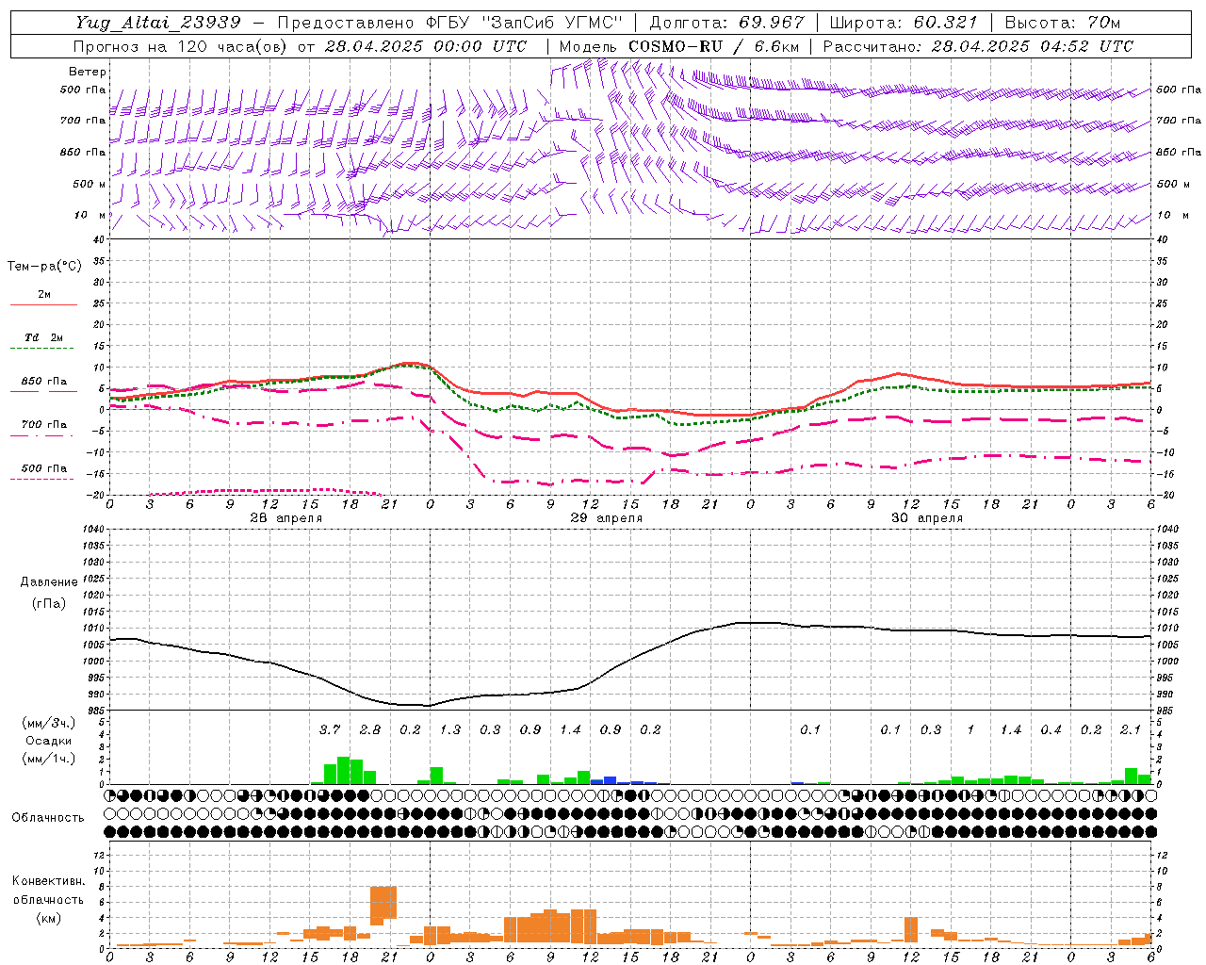Viewport: 1206px width, 965px height.
Task: Select the Высота: 70м field
Action: click(x=1063, y=23)
